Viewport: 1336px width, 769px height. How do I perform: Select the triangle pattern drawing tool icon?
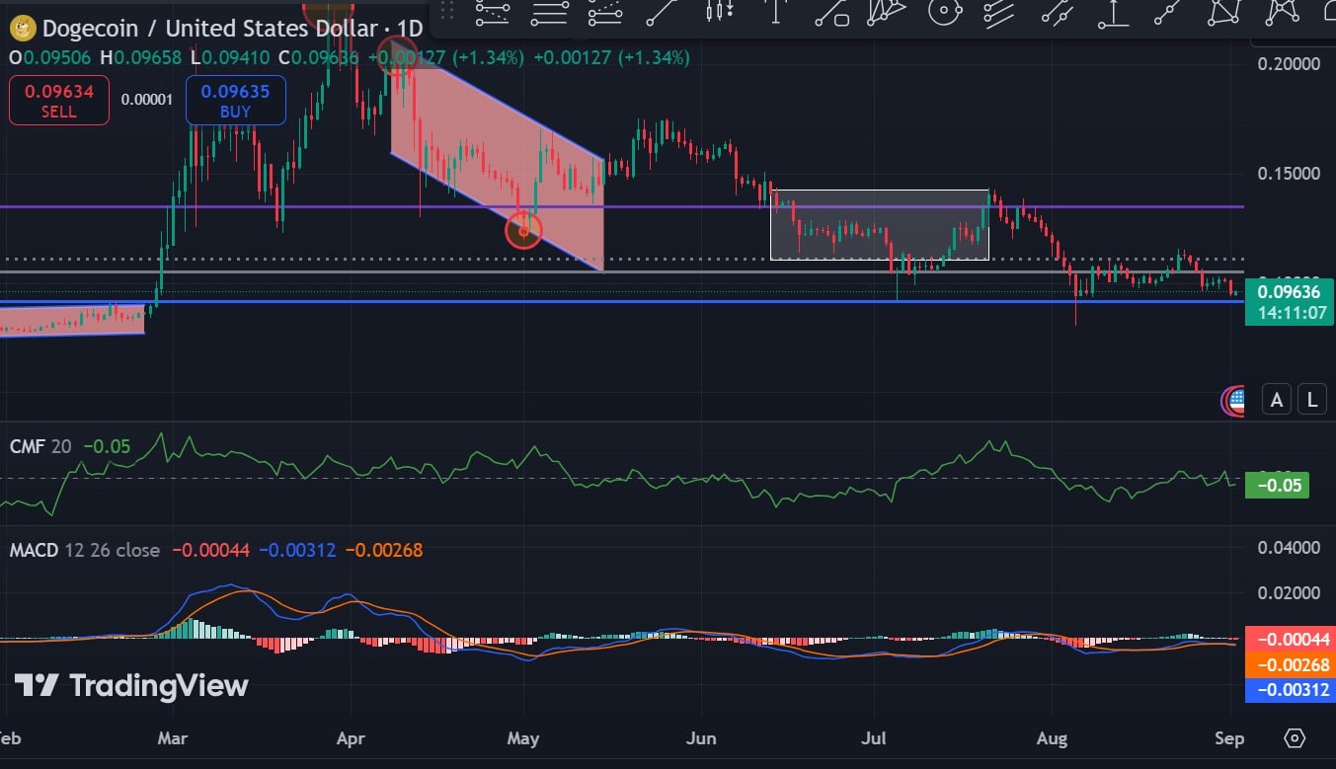pos(888,12)
